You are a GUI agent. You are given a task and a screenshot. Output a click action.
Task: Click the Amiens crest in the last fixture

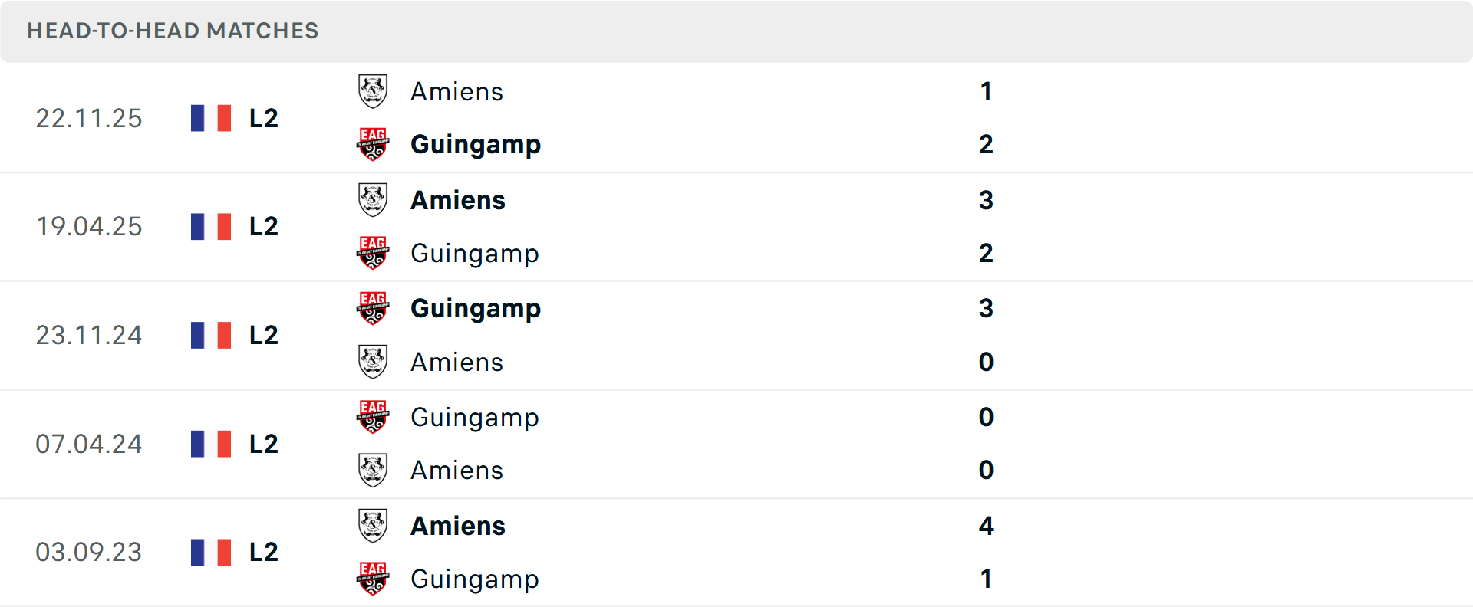(373, 526)
